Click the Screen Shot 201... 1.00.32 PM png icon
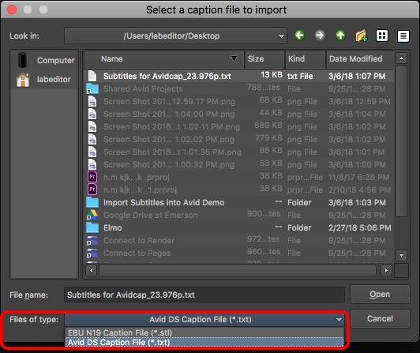Viewport: 420px width, 353px height. 92,164
